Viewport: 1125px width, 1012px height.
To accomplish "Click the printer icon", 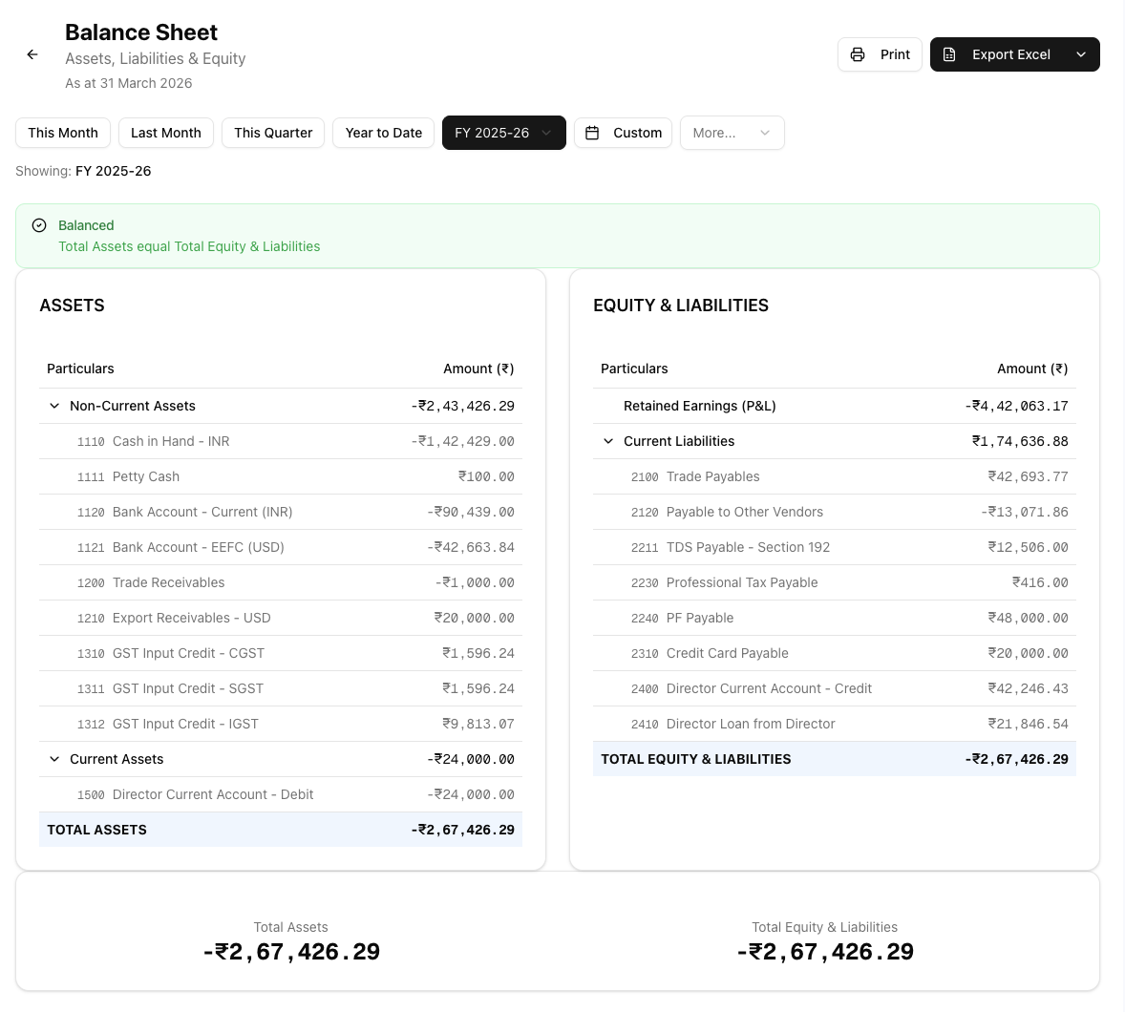I will [858, 54].
